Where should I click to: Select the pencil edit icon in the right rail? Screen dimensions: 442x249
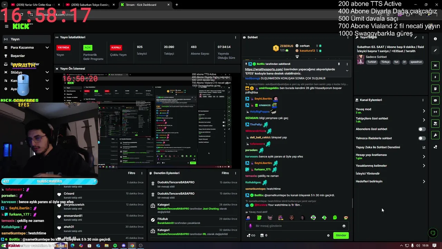[x=435, y=50]
